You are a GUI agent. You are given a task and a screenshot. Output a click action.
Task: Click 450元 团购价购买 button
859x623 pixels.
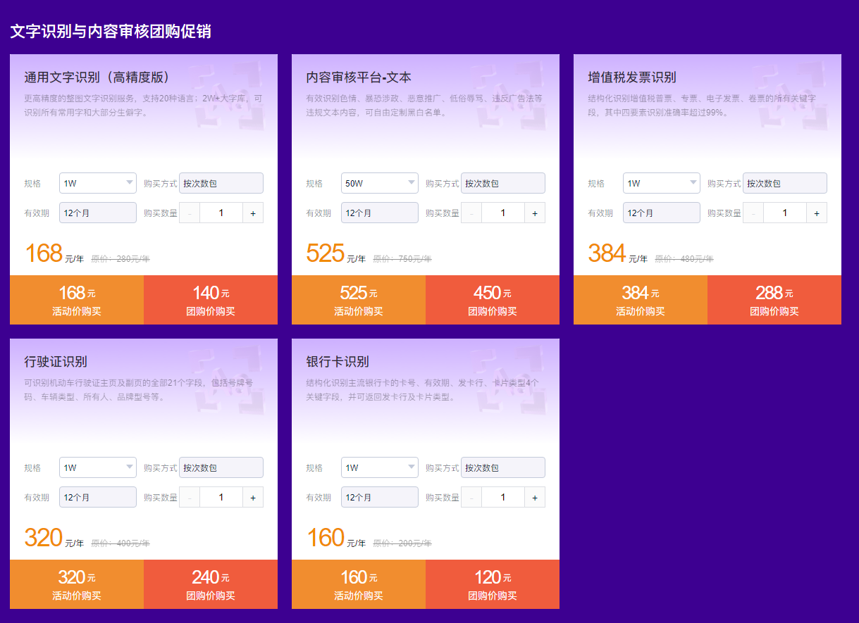click(493, 300)
